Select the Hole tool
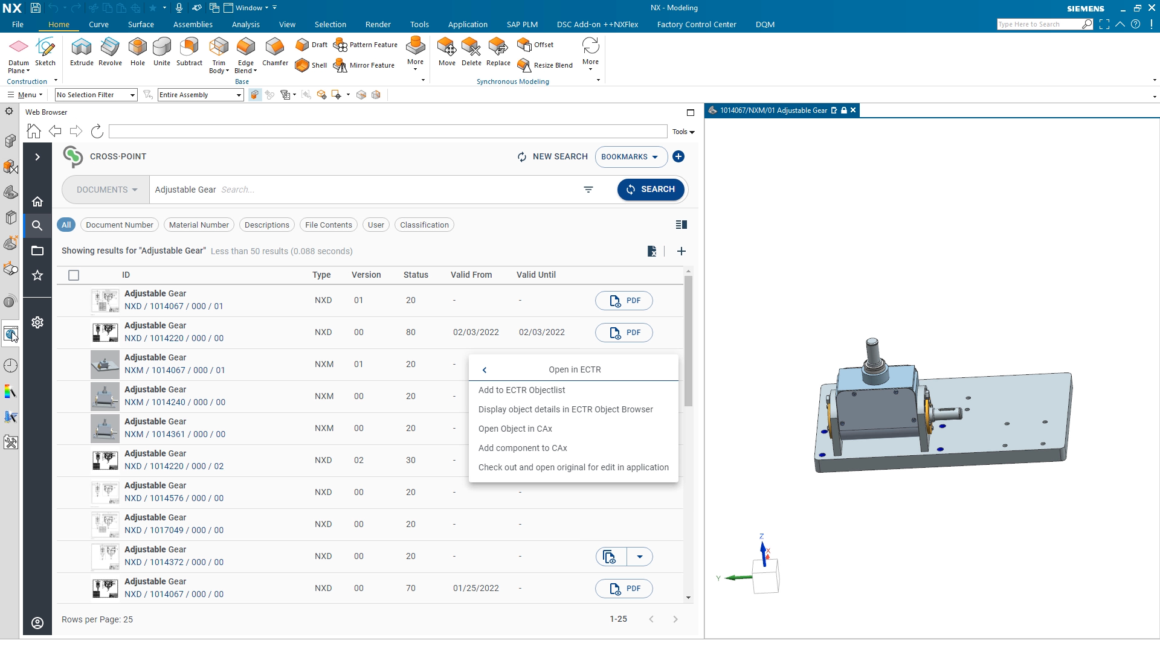The width and height of the screenshot is (1160, 652). tap(138, 51)
